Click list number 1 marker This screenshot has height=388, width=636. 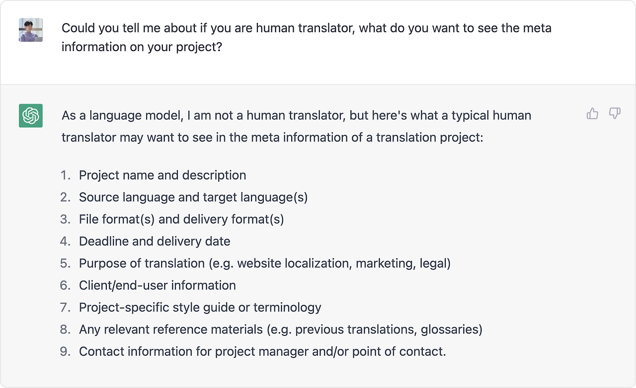click(66, 175)
